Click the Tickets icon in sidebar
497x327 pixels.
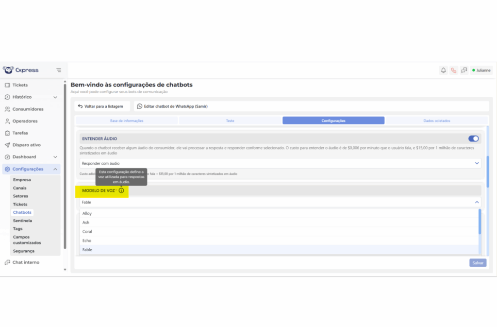(x=7, y=85)
